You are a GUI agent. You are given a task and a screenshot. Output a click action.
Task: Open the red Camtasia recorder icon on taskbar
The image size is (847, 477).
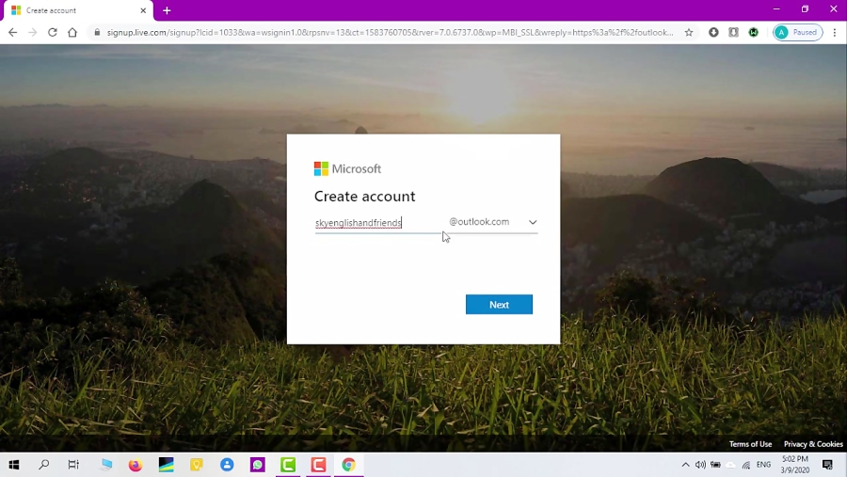[318, 465]
